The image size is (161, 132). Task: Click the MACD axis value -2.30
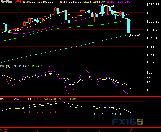pyautogui.click(x=150, y=125)
